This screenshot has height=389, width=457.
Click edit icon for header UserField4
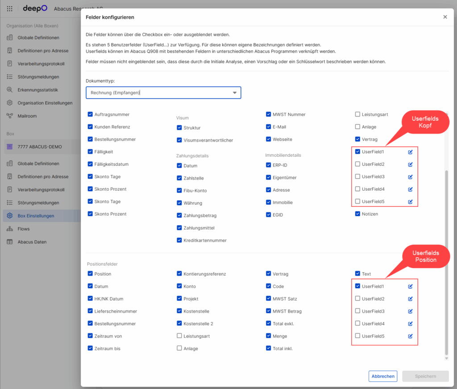(411, 189)
